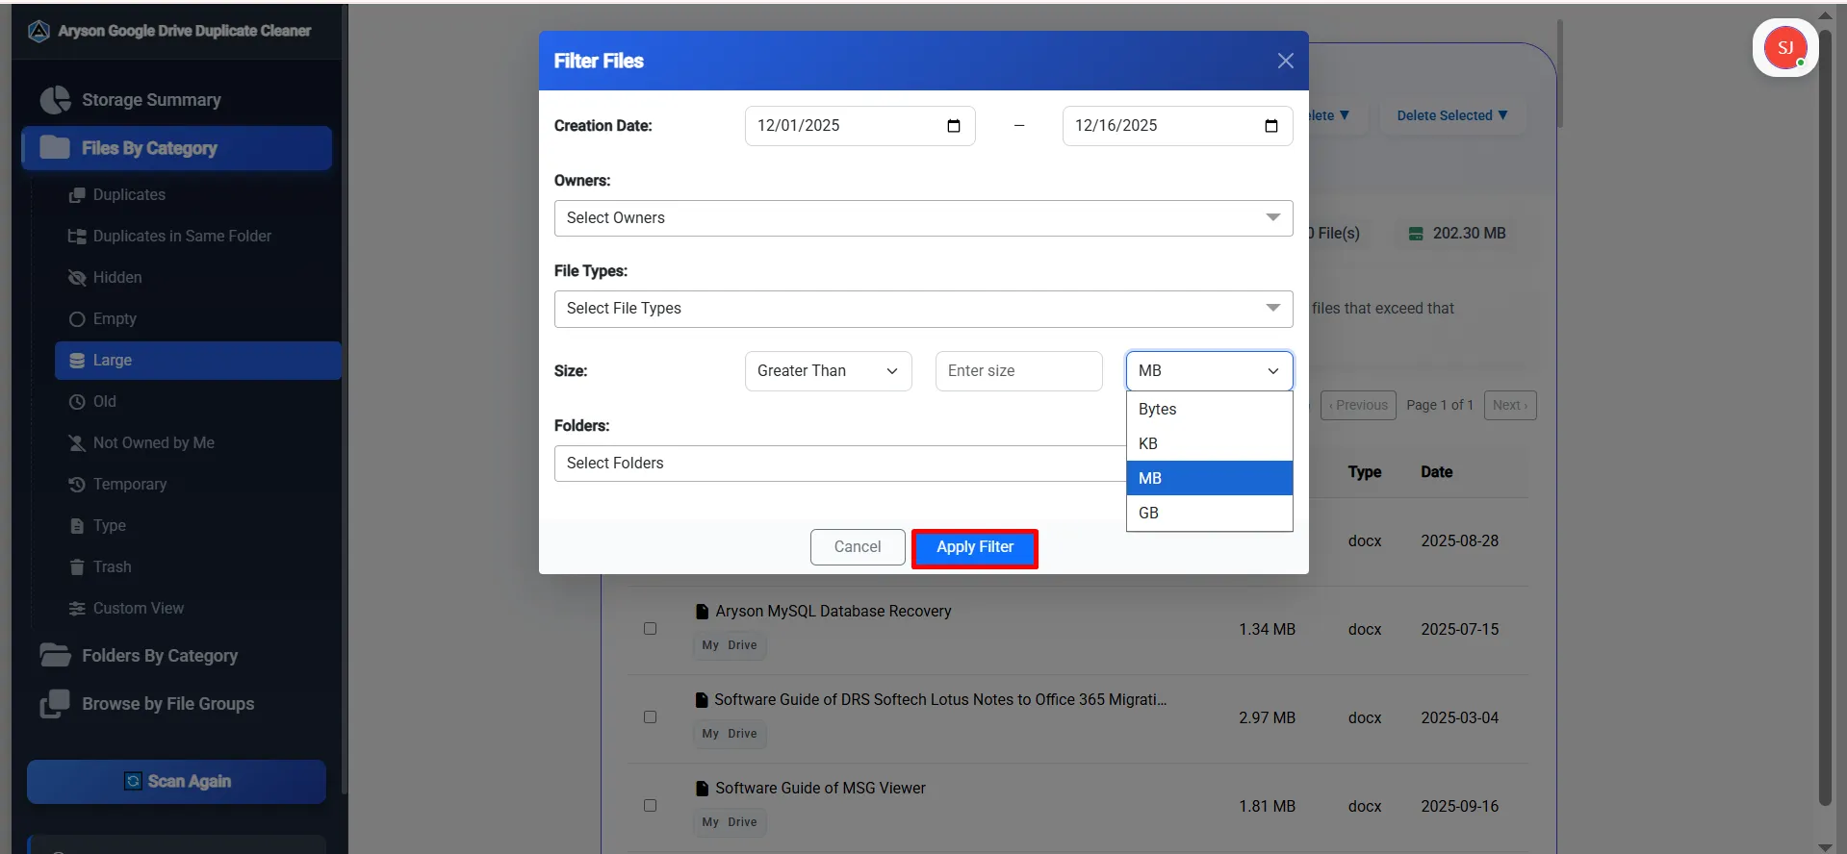Click the Custom View sliders icon
The height and width of the screenshot is (854, 1847).
click(77, 609)
